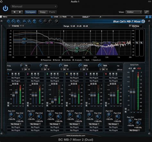Click band 1 left gain fader

click(13, 95)
